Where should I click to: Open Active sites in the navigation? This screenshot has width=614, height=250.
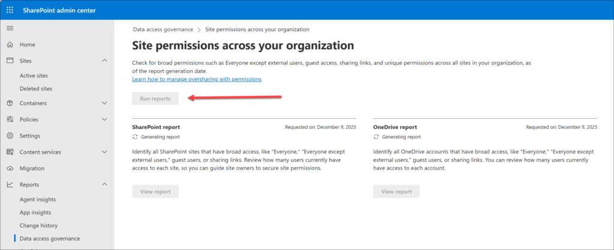[34, 76]
